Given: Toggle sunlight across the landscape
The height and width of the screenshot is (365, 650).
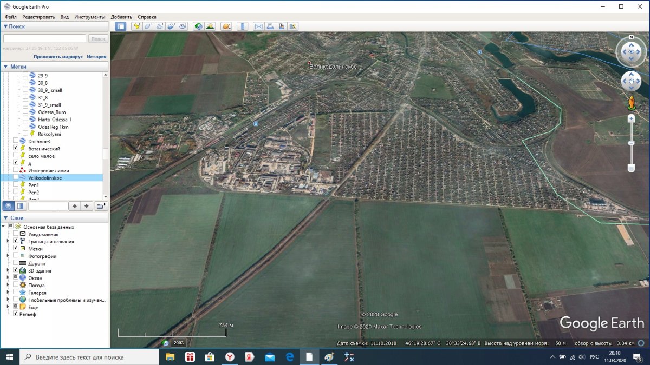Looking at the screenshot, I should 210,26.
